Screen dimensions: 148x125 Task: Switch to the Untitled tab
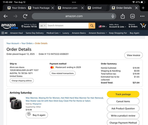[x=95, y=8]
